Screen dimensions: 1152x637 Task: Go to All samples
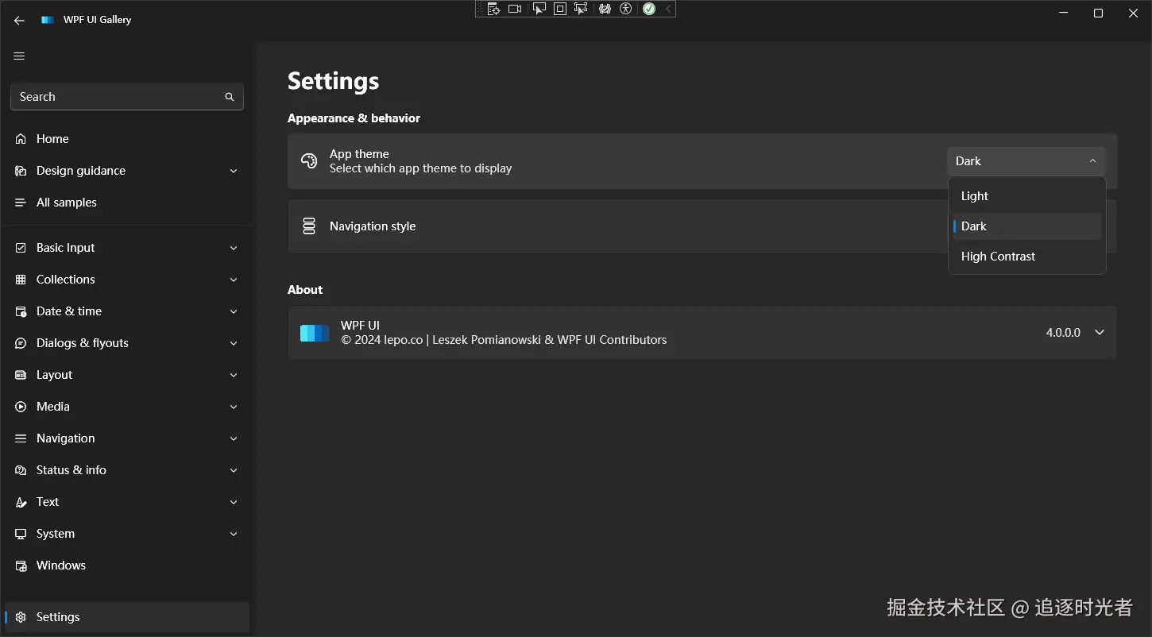(x=67, y=203)
